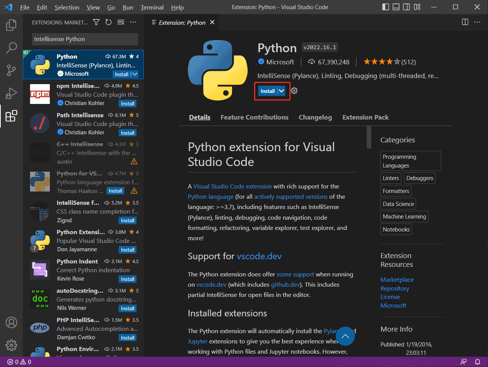Refresh the extensions list
The height and width of the screenshot is (367, 488).
coord(108,22)
